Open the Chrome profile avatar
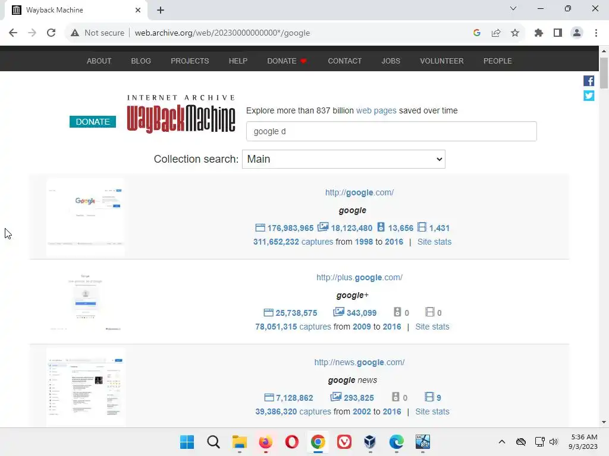This screenshot has width=609, height=456. pos(577,33)
